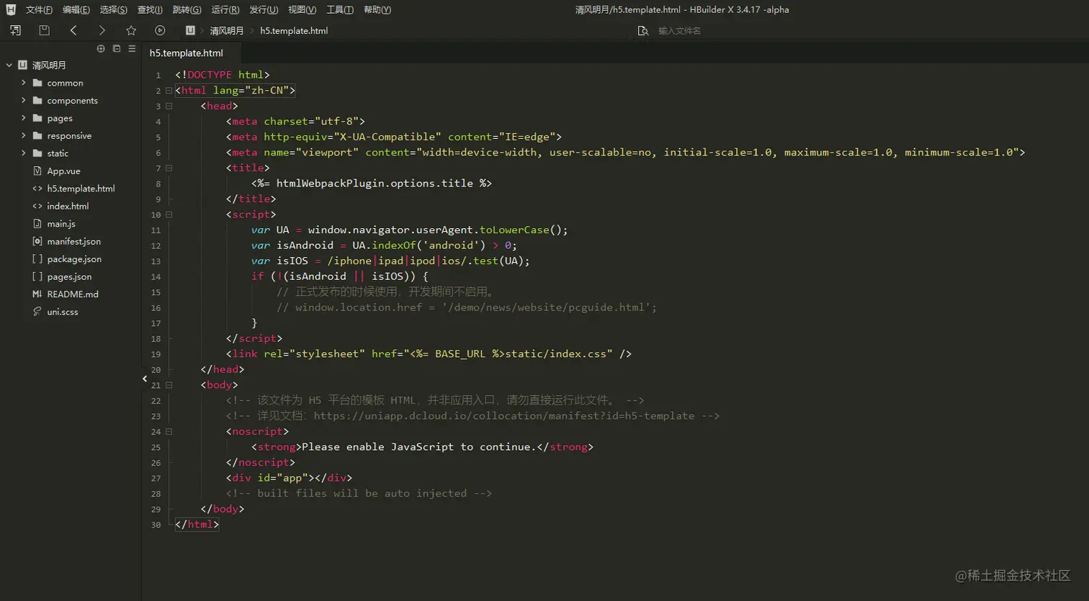The width and height of the screenshot is (1089, 601).
Task: Click the collapse all icon in project panel
Action: click(x=117, y=49)
